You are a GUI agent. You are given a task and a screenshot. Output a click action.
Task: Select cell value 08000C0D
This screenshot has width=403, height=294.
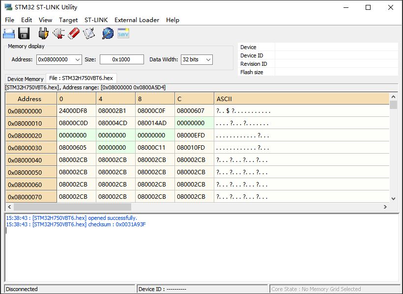click(x=76, y=123)
